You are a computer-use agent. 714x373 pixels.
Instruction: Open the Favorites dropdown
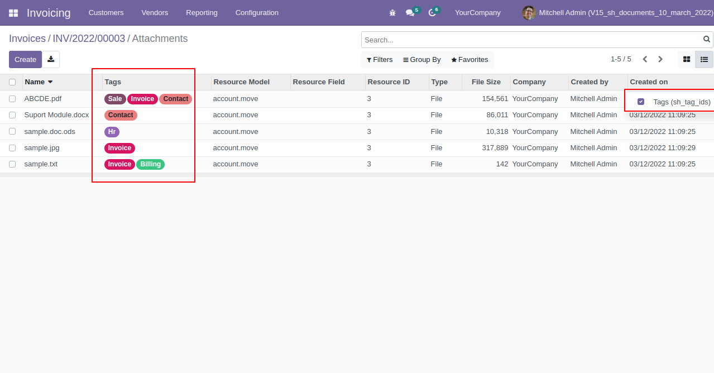click(469, 60)
